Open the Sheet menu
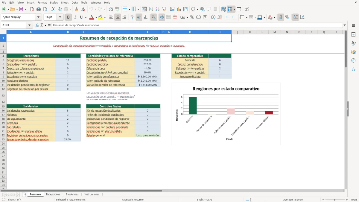This screenshot has height=202, width=359. click(65, 2)
